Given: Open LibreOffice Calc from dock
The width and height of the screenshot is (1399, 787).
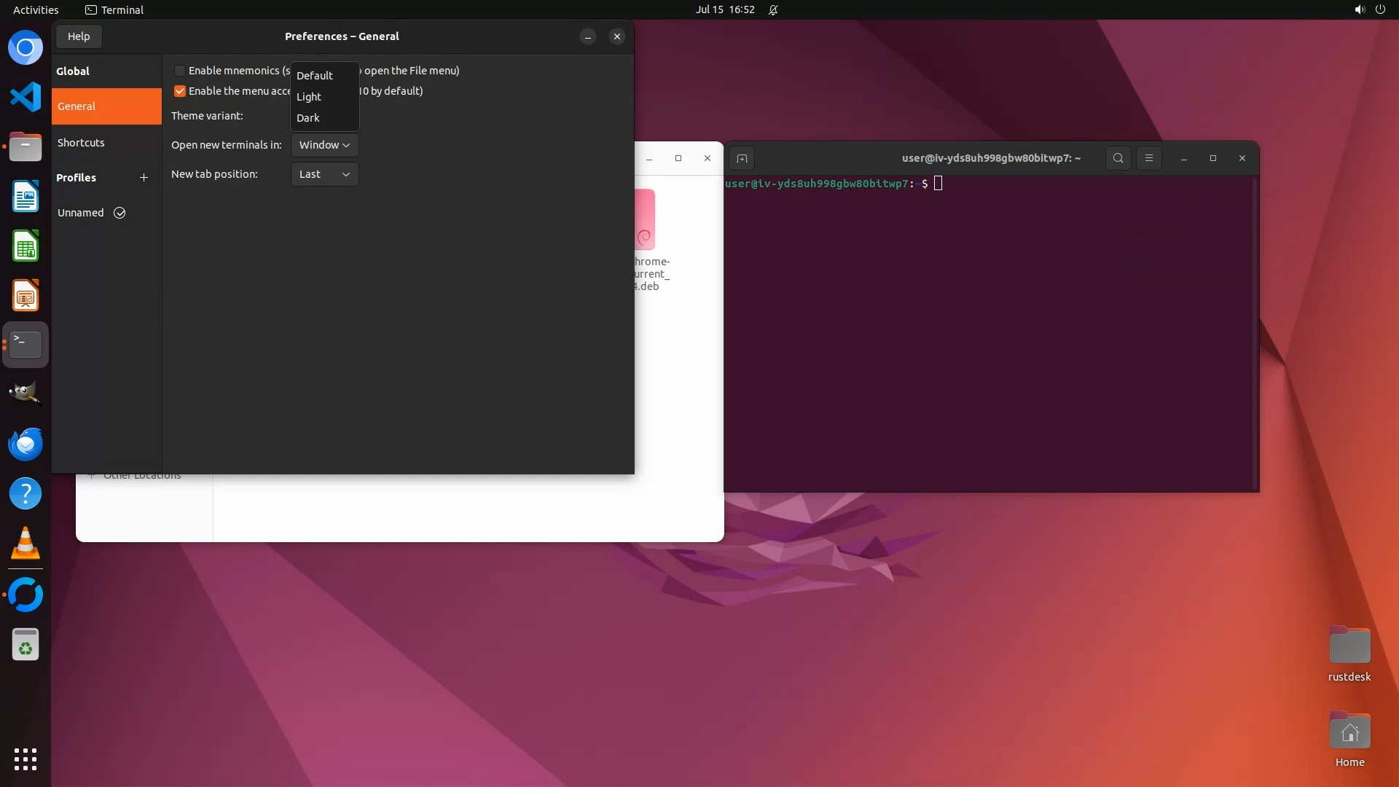Looking at the screenshot, I should 26,246.
